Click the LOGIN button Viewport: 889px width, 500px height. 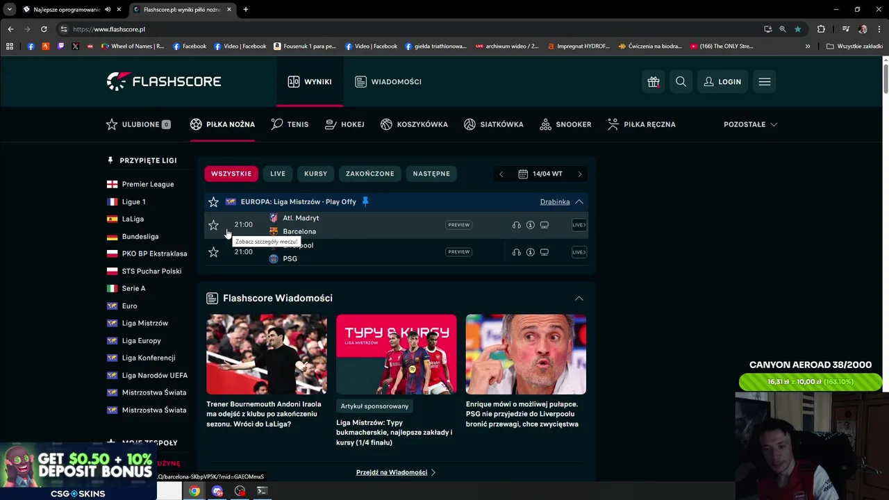(x=722, y=82)
